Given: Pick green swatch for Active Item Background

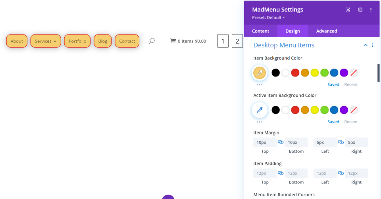Looking at the screenshot, I should (x=324, y=110).
